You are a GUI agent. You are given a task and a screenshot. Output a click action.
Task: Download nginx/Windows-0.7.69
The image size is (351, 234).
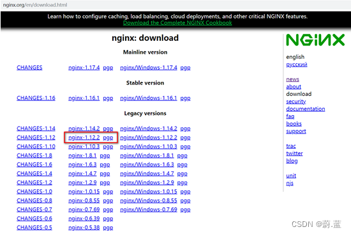point(149,209)
